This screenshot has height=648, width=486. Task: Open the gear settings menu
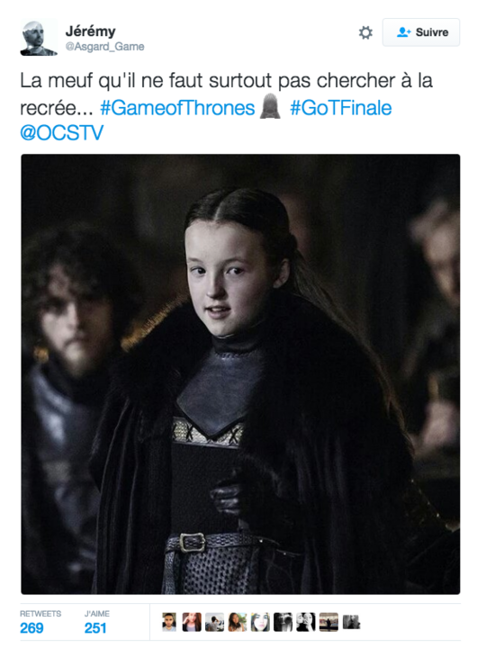(x=365, y=32)
